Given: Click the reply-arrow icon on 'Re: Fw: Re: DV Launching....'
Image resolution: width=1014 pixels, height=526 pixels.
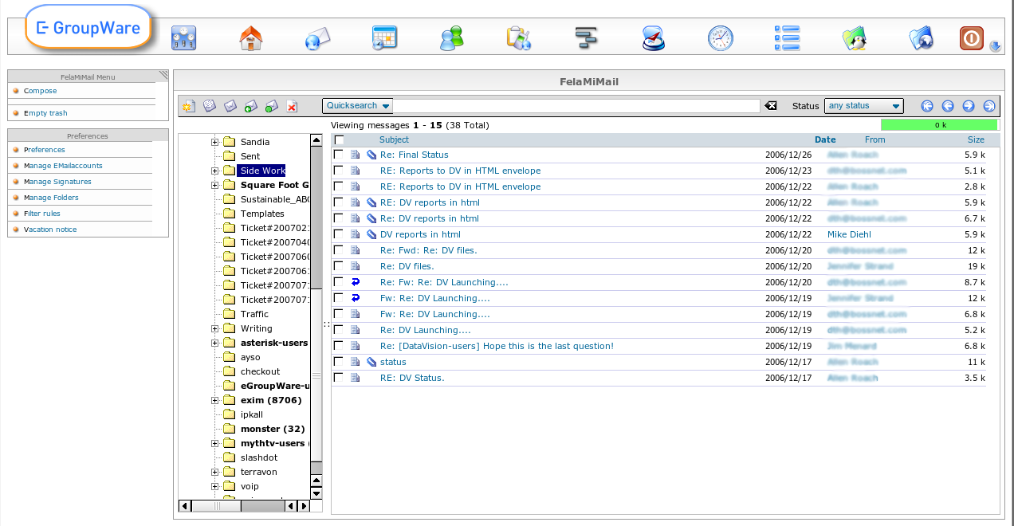Looking at the screenshot, I should pyautogui.click(x=356, y=282).
